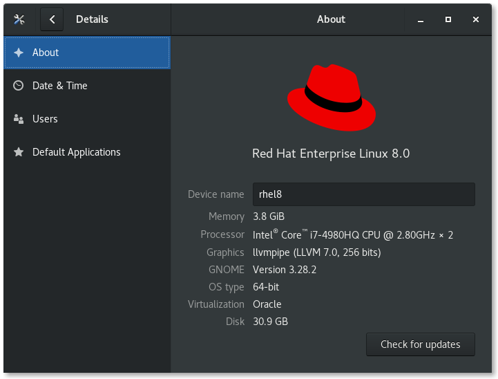
Task: Click the Default Applications star icon
Action: click(x=19, y=152)
